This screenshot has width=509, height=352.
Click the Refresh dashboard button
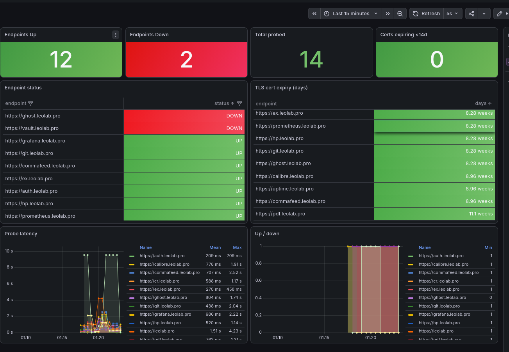click(x=426, y=13)
